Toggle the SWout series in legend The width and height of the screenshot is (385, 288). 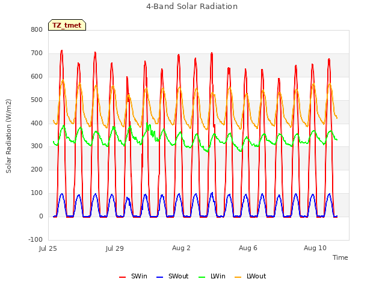(x=173, y=276)
